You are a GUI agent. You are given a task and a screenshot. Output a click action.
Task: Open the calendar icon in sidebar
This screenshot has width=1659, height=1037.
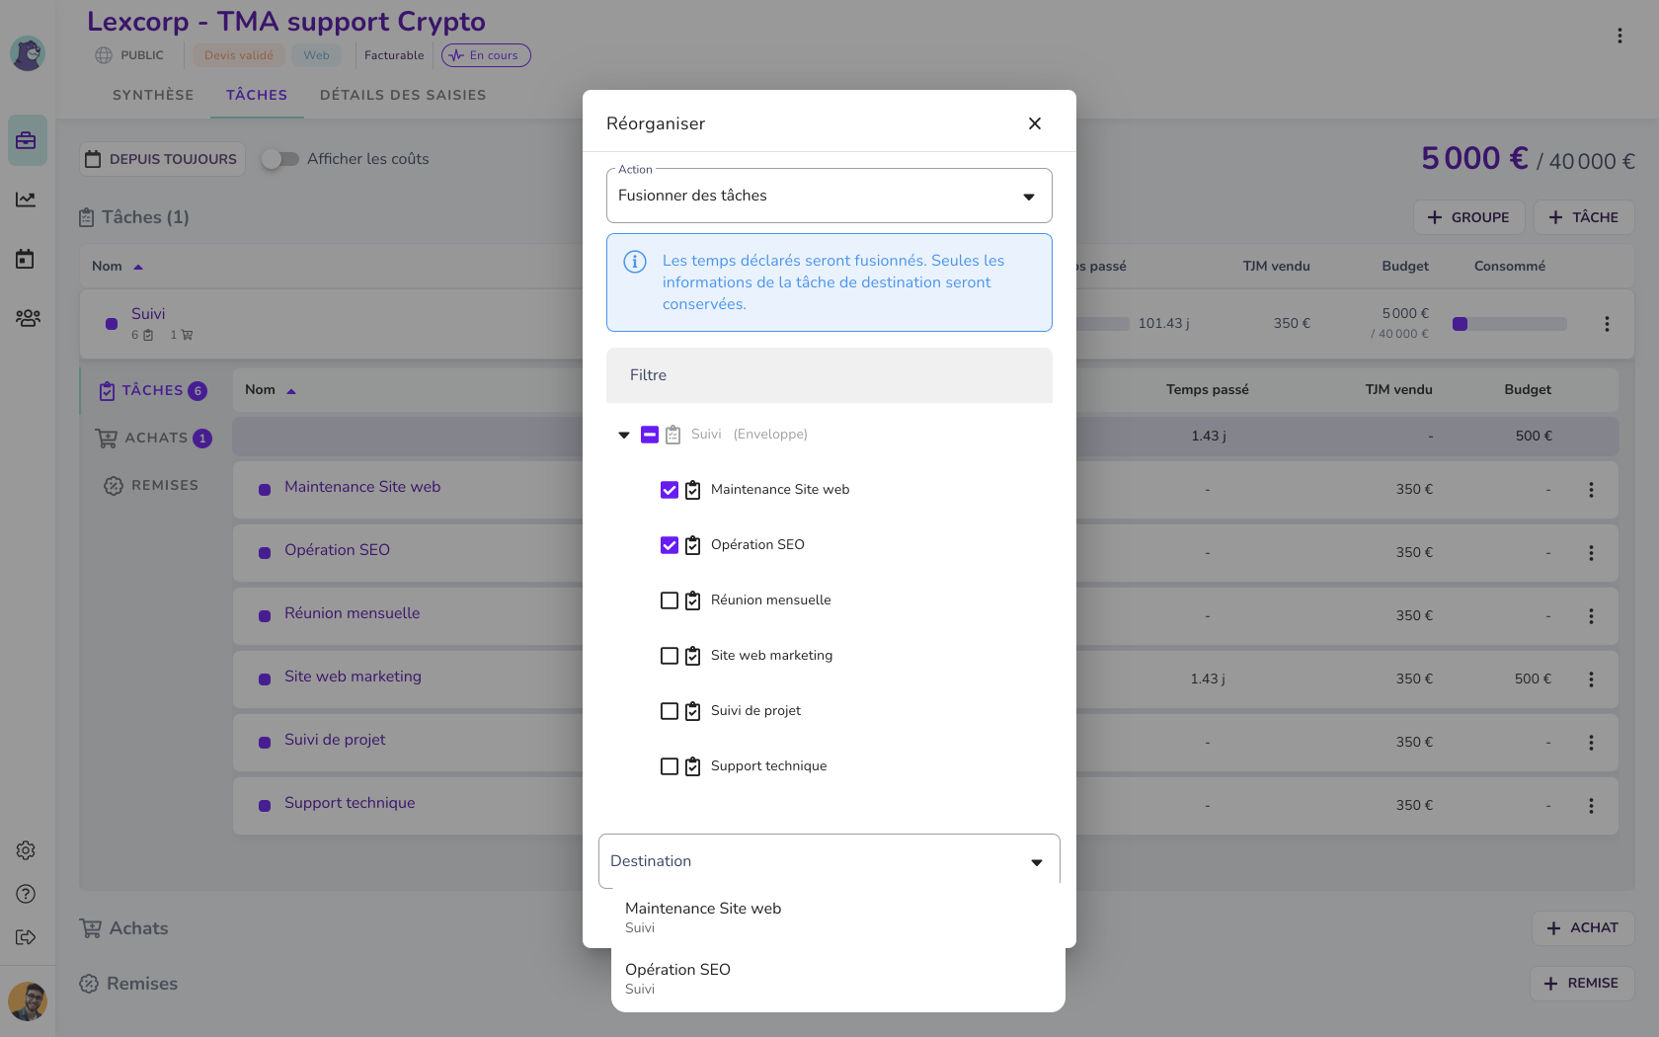pyautogui.click(x=26, y=259)
